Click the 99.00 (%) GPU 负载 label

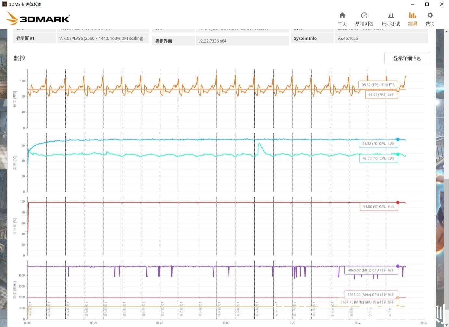point(378,207)
